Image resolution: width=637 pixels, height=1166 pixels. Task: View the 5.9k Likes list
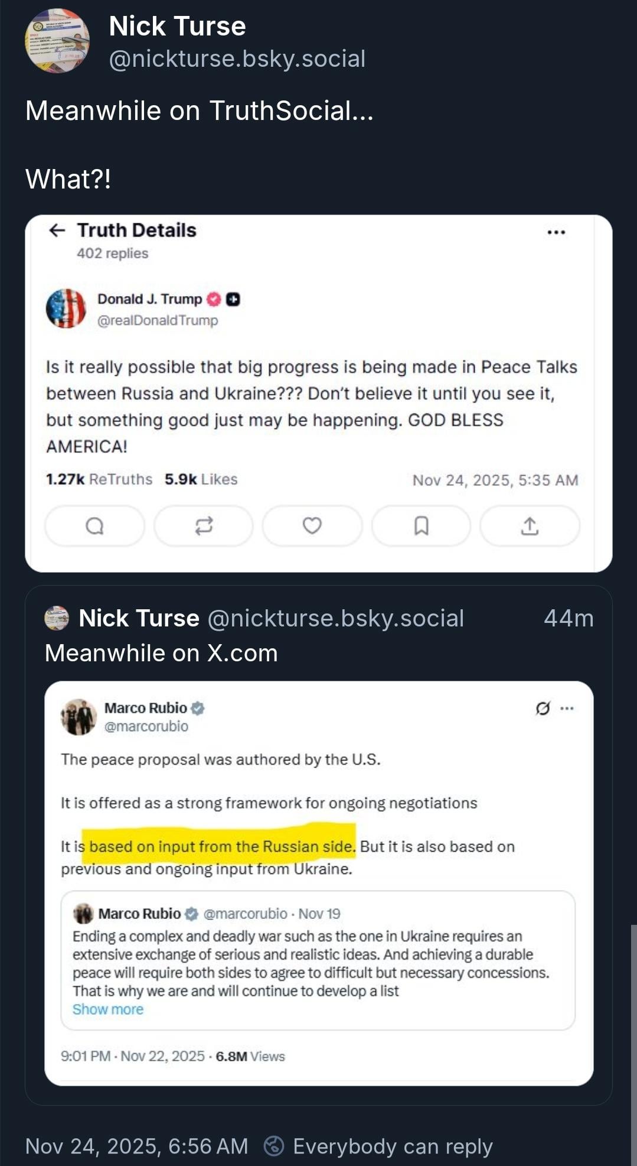tap(201, 479)
